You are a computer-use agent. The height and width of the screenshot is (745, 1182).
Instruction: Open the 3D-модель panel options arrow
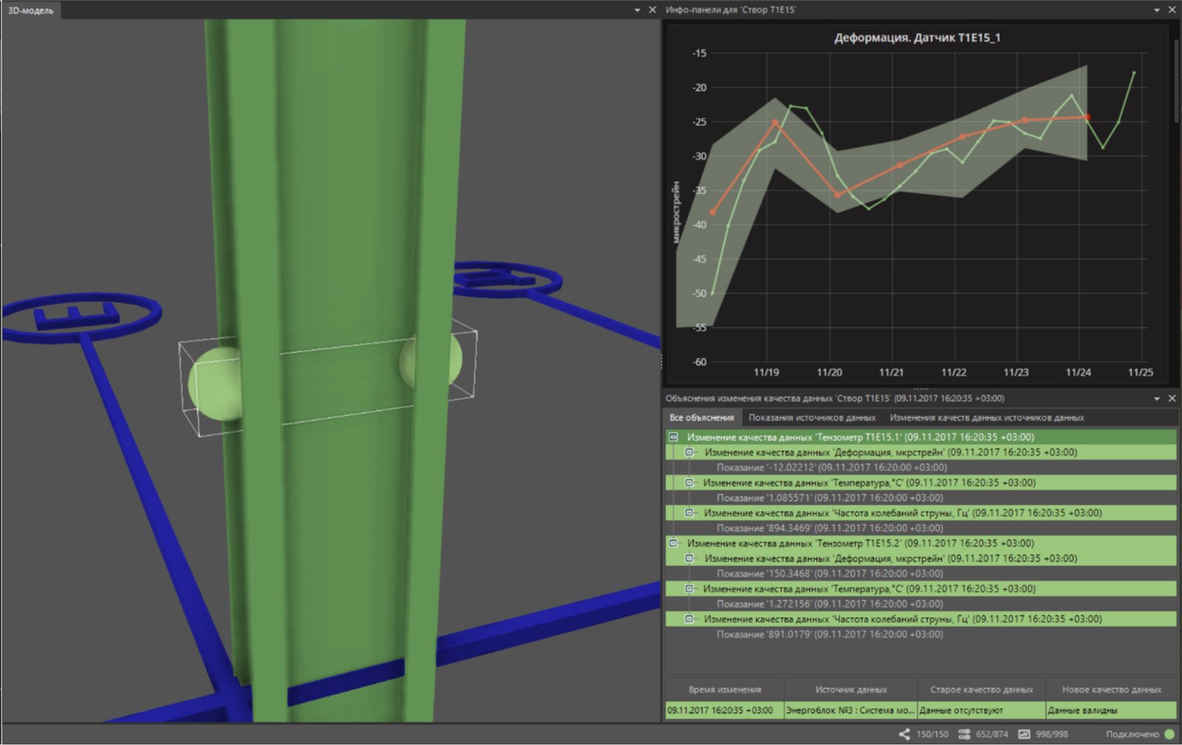pos(638,10)
